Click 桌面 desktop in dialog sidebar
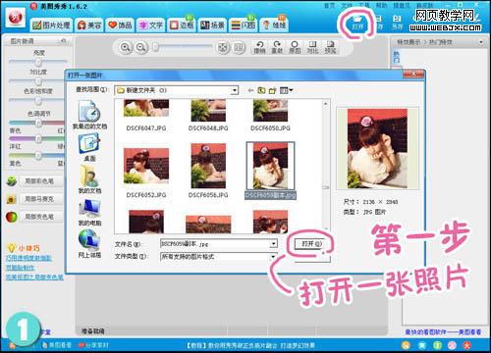The height and width of the screenshot is (353, 491). coord(89,148)
